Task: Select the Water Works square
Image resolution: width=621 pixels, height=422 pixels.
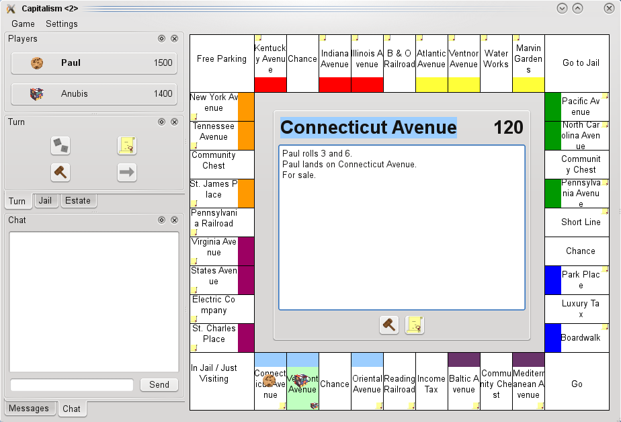Action: pyautogui.click(x=496, y=63)
